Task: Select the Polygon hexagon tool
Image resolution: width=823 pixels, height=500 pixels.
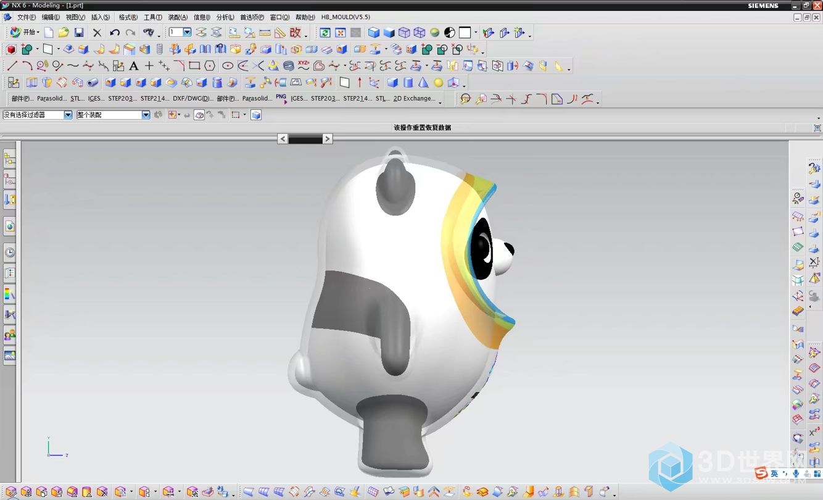Action: click(210, 65)
